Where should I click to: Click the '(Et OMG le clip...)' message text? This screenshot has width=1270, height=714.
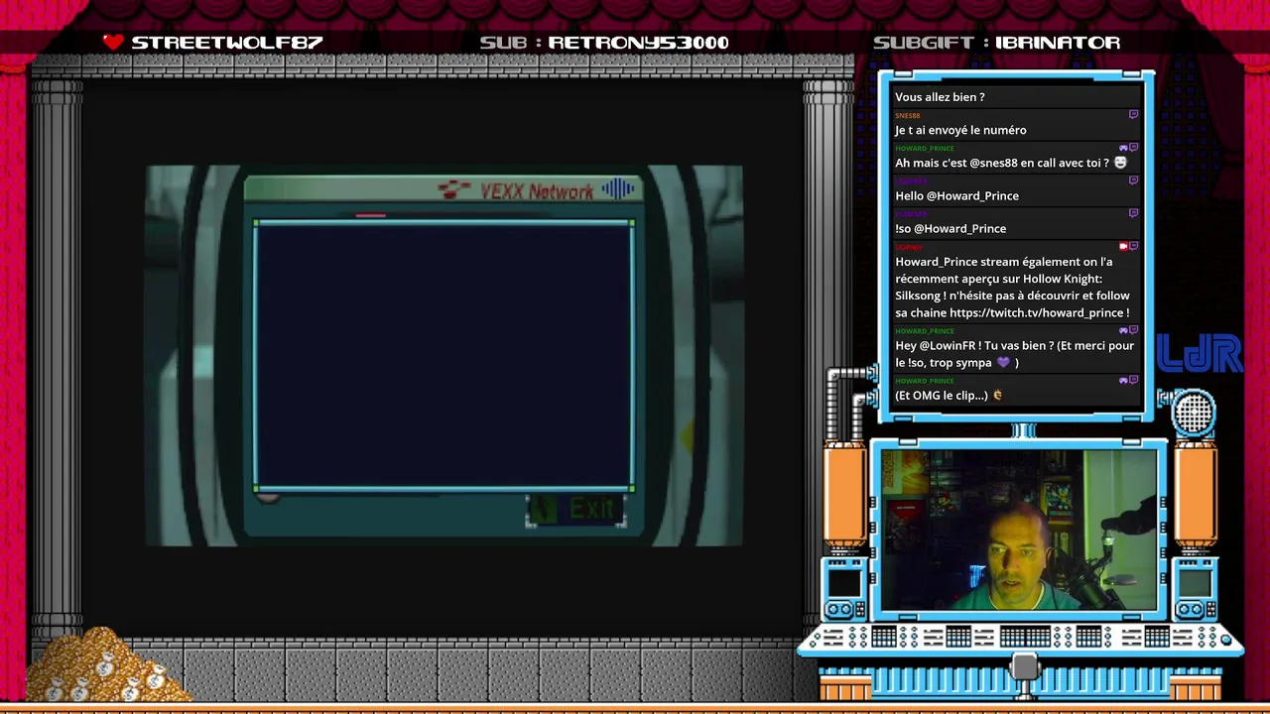click(941, 396)
